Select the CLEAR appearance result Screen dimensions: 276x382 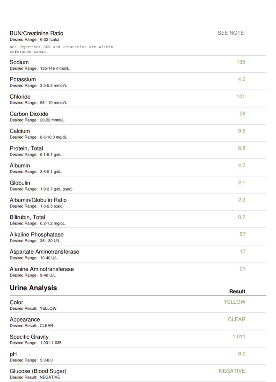tap(237, 319)
